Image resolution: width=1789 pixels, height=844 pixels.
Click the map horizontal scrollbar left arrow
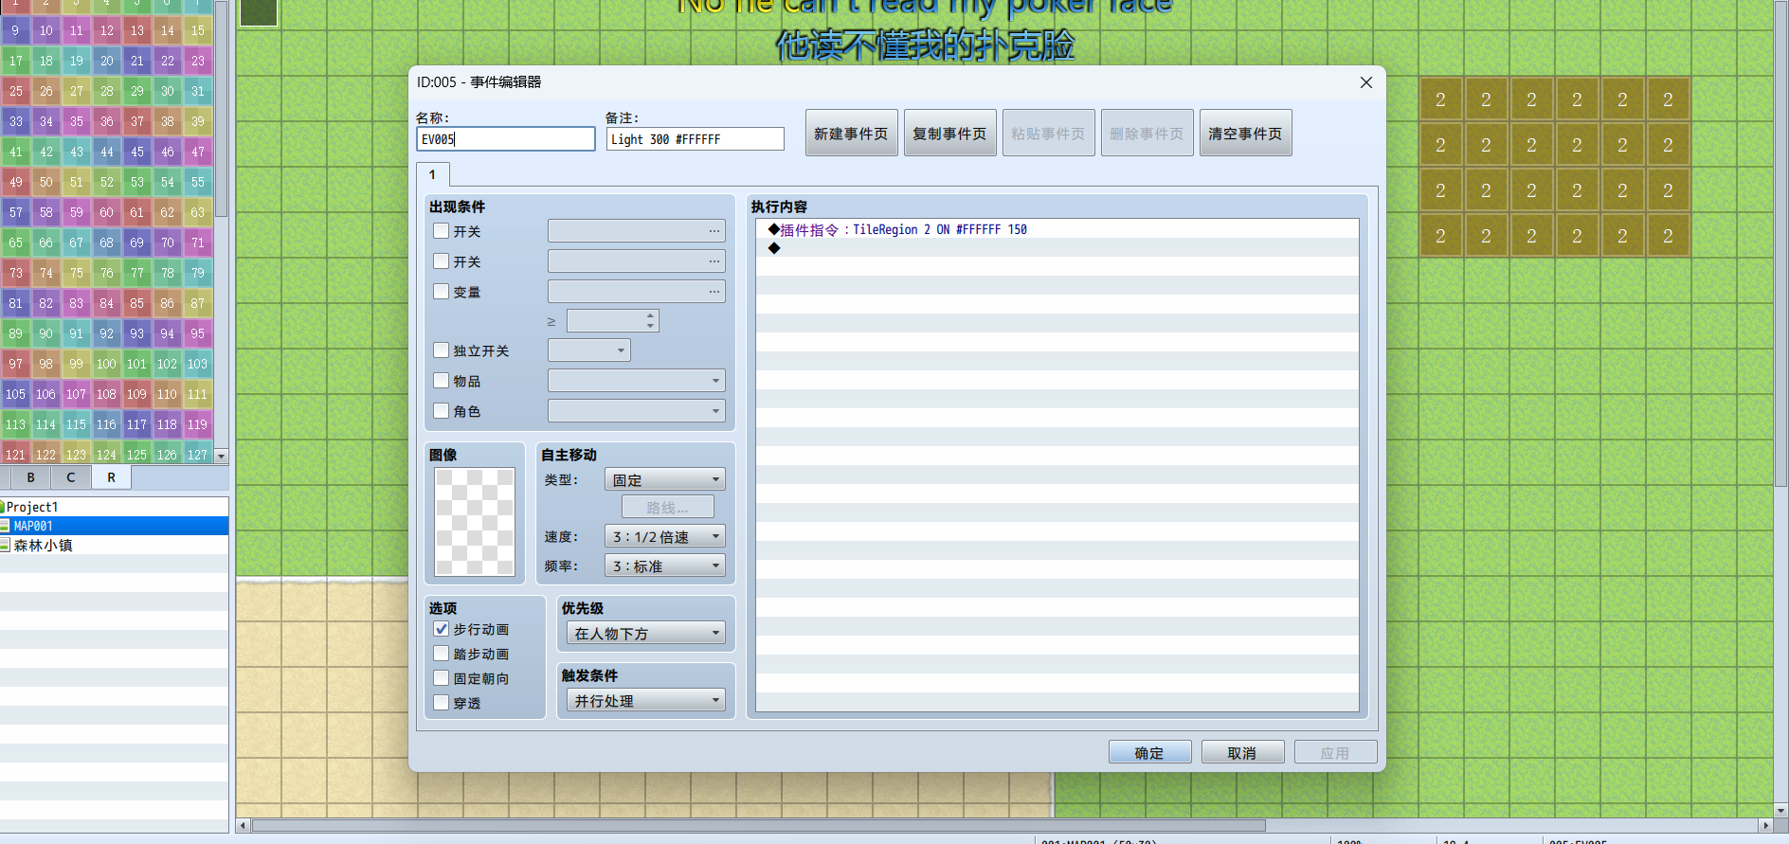244,826
